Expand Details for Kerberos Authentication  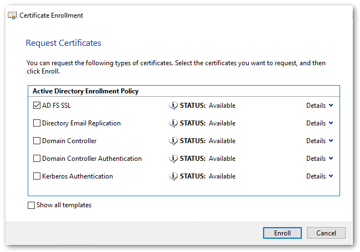[320, 176]
